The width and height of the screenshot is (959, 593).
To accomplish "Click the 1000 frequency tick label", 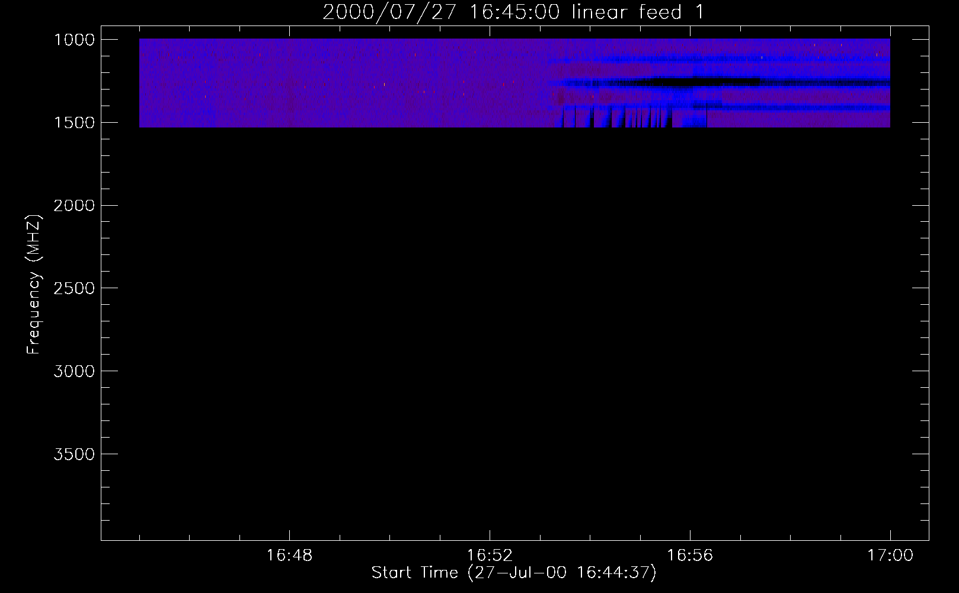I will [x=74, y=40].
